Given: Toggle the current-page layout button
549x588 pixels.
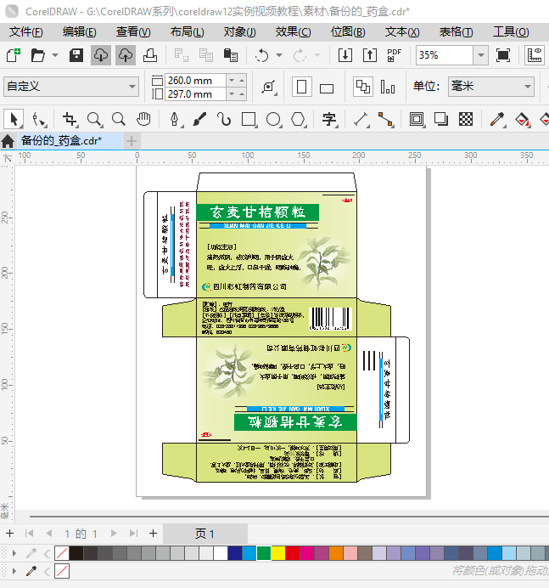Looking at the screenshot, I should tap(388, 87).
